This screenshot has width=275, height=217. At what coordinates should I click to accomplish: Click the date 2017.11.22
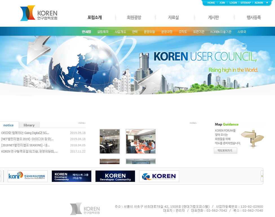click(x=78, y=151)
